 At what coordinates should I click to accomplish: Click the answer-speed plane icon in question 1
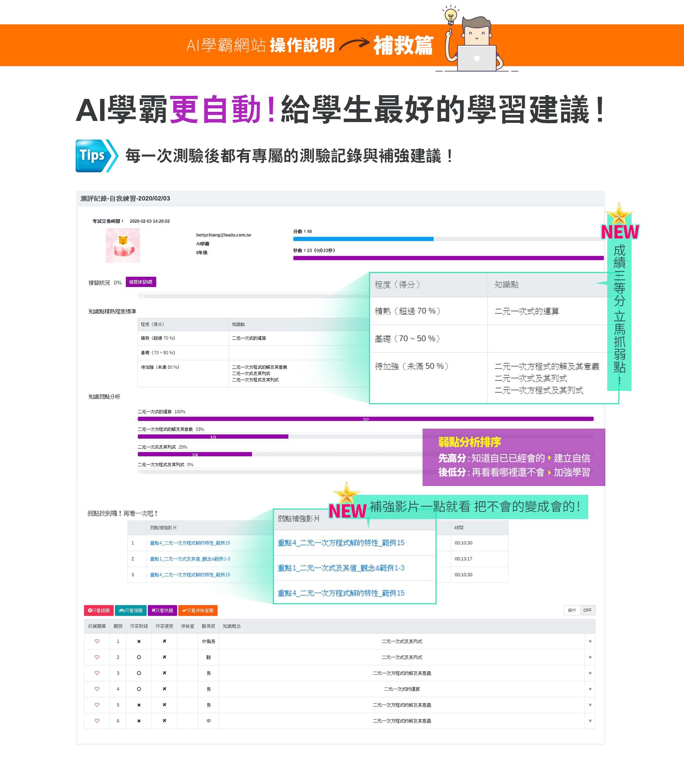pyautogui.click(x=165, y=642)
